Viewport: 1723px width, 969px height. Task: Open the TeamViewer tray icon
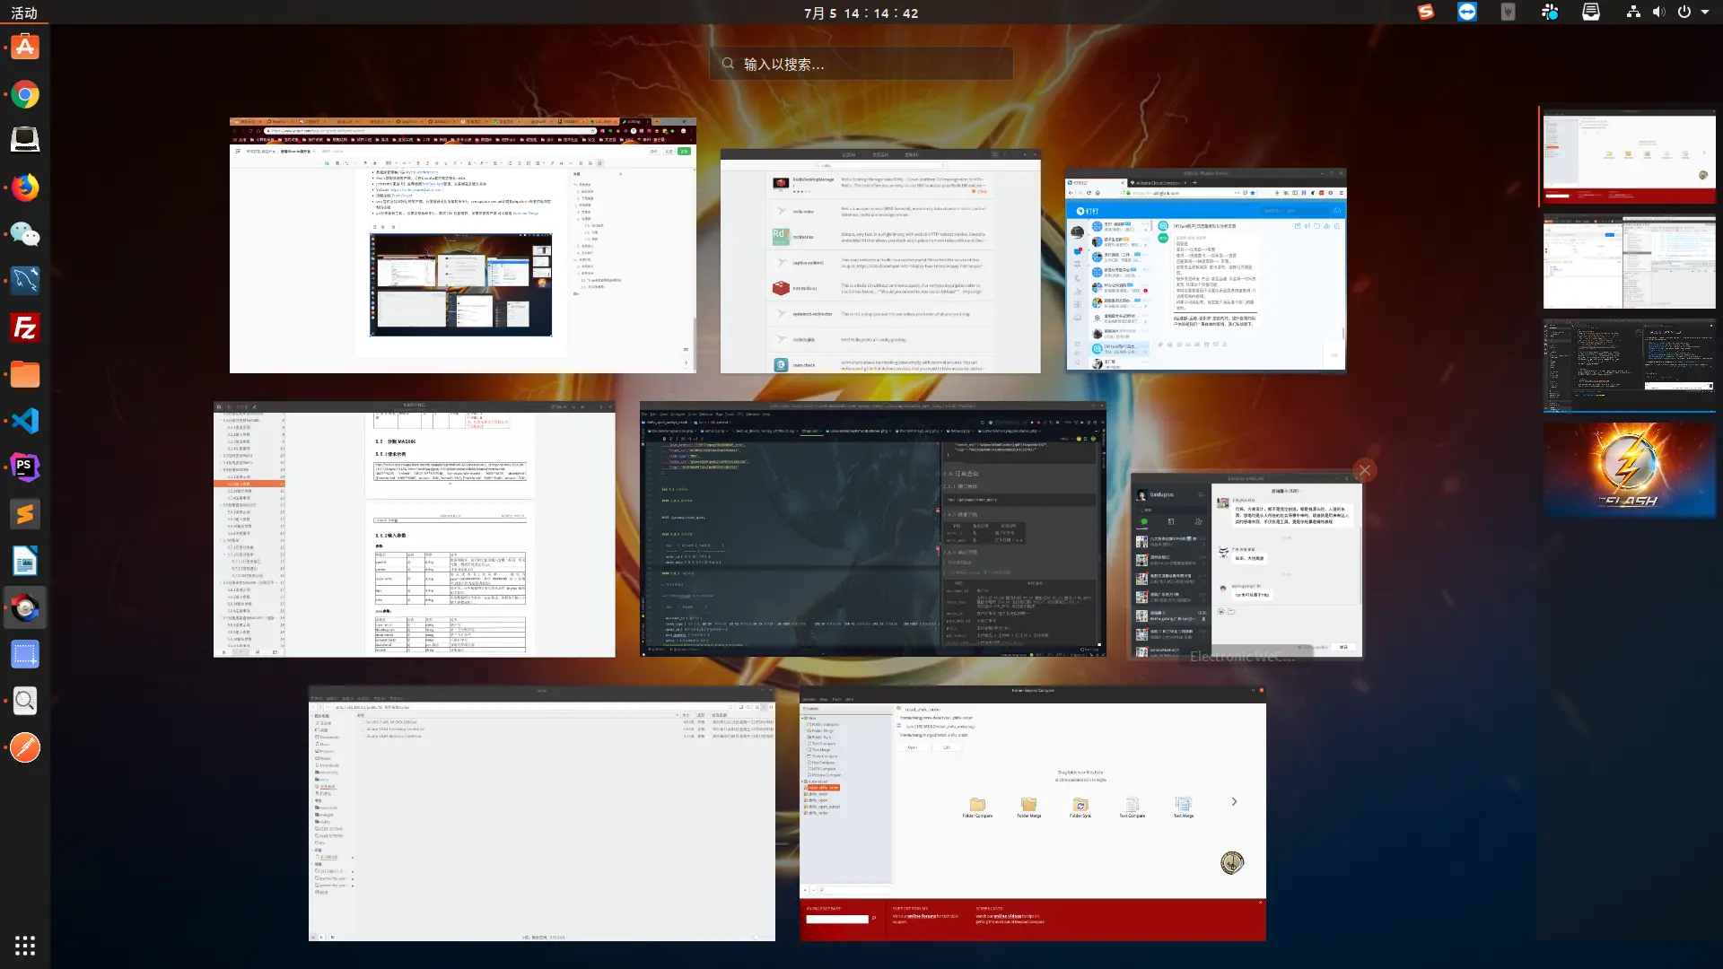pyautogui.click(x=1467, y=12)
